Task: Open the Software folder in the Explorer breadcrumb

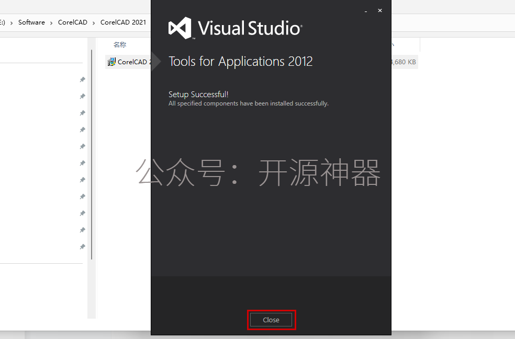Action: 31,22
